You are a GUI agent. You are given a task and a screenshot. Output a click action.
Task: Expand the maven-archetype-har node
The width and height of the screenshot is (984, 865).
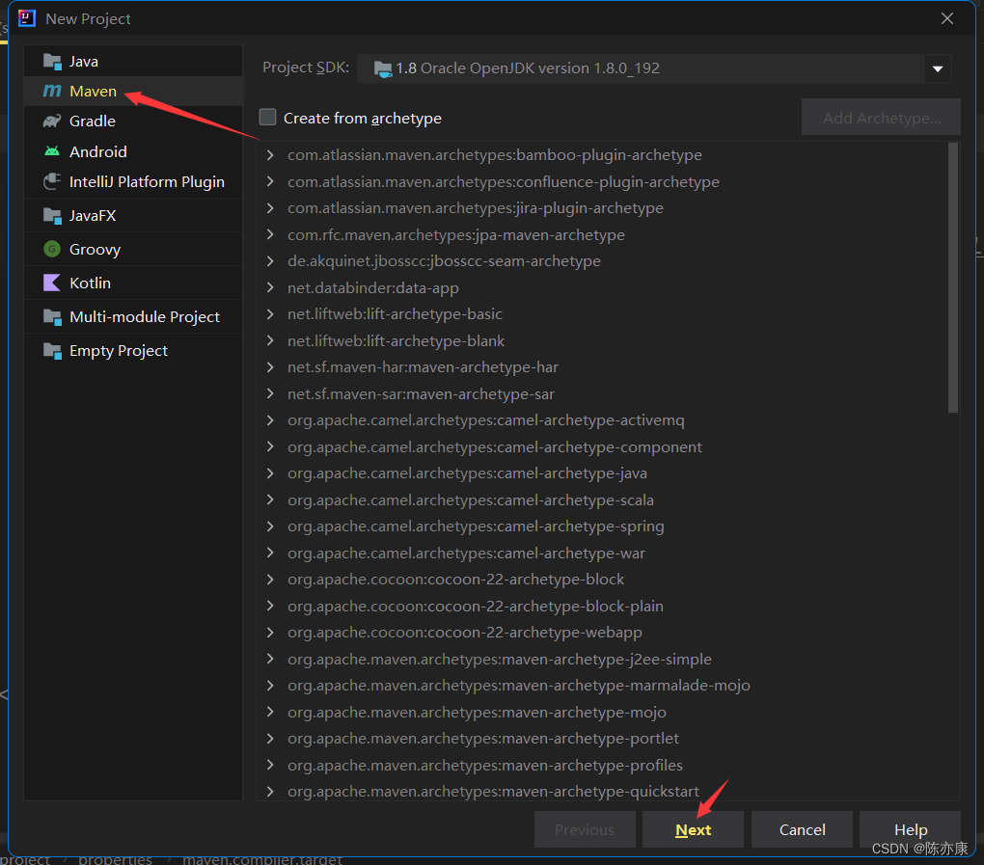270,367
